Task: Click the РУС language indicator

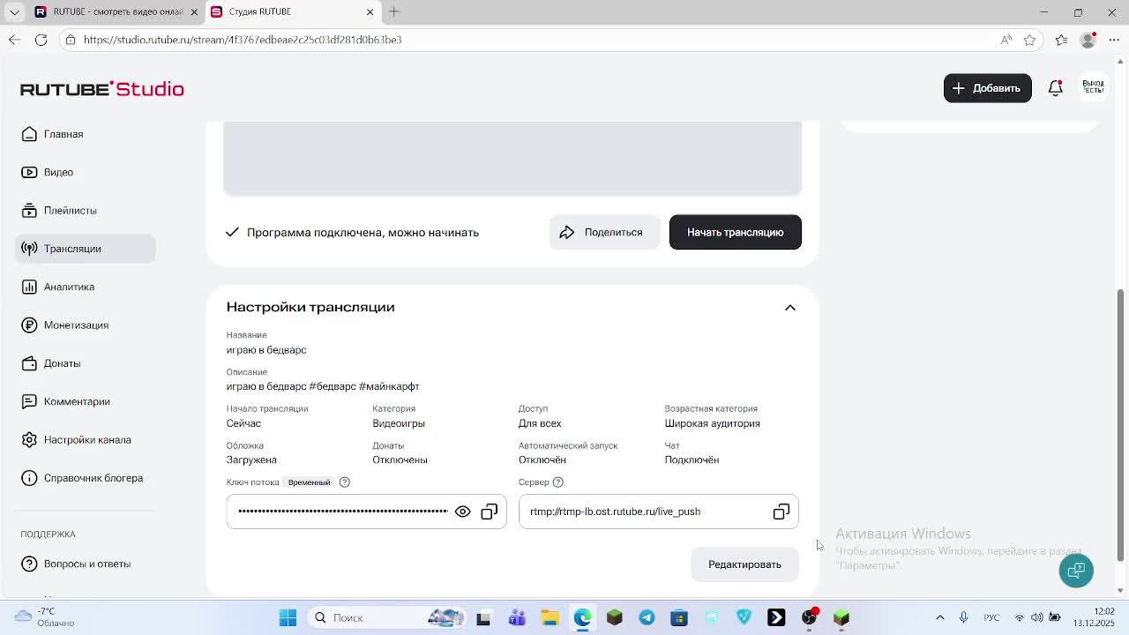Action: [x=991, y=618]
